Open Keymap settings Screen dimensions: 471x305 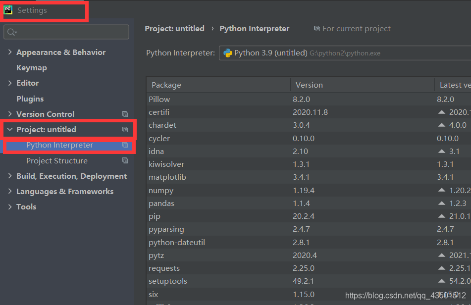click(32, 68)
